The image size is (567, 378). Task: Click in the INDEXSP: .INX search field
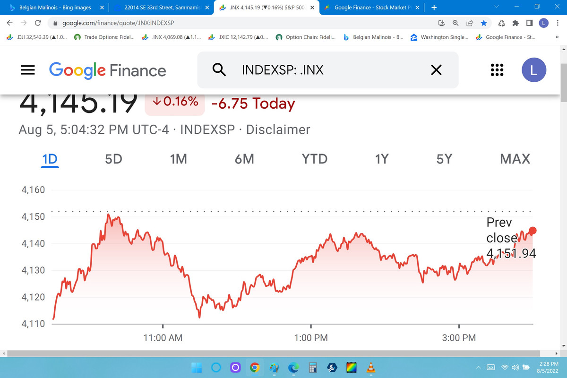tap(327, 70)
